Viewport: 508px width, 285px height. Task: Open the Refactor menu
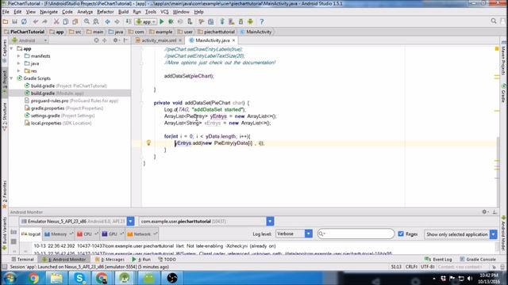[106, 12]
